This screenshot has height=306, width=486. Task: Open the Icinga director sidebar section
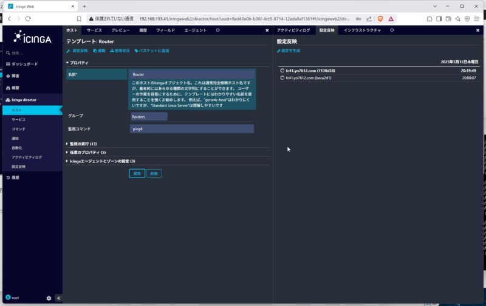coord(21,100)
